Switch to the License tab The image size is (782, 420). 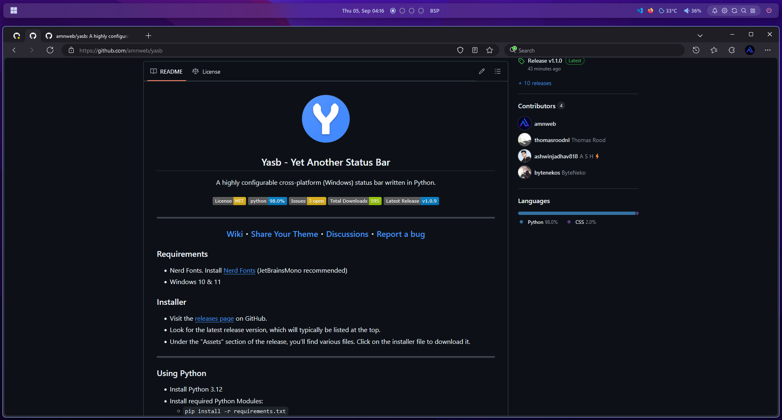point(206,72)
